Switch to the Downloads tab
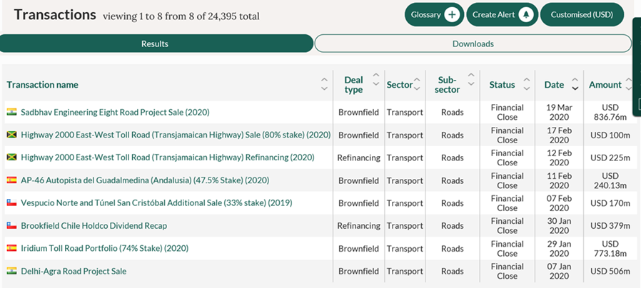Image resolution: width=641 pixels, height=288 pixels. (473, 43)
